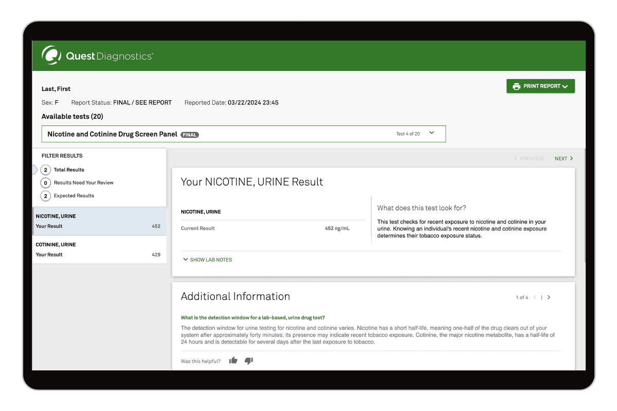
Task: Click the FINAL status badge
Action: point(190,135)
